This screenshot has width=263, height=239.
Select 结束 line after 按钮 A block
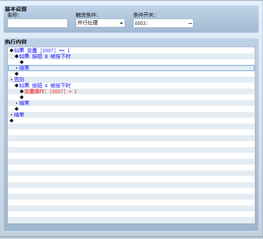point(131,103)
